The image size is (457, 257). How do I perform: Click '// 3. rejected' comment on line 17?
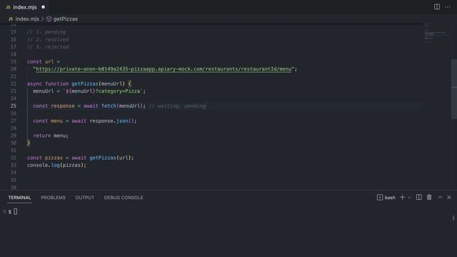pyautogui.click(x=48, y=47)
